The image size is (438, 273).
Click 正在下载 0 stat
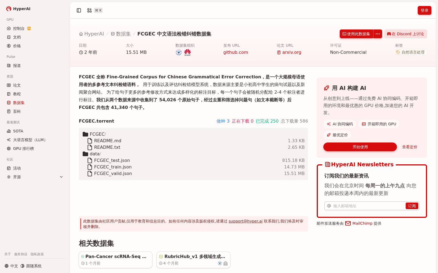(243, 121)
